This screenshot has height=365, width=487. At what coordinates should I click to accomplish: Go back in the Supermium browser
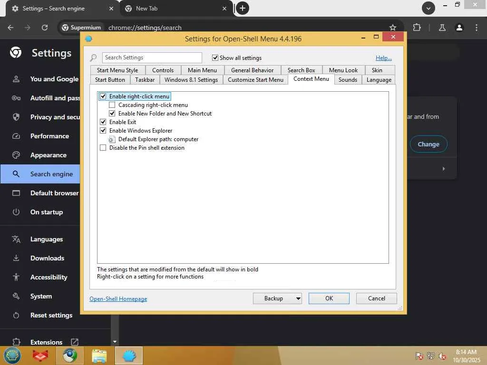[10, 27]
